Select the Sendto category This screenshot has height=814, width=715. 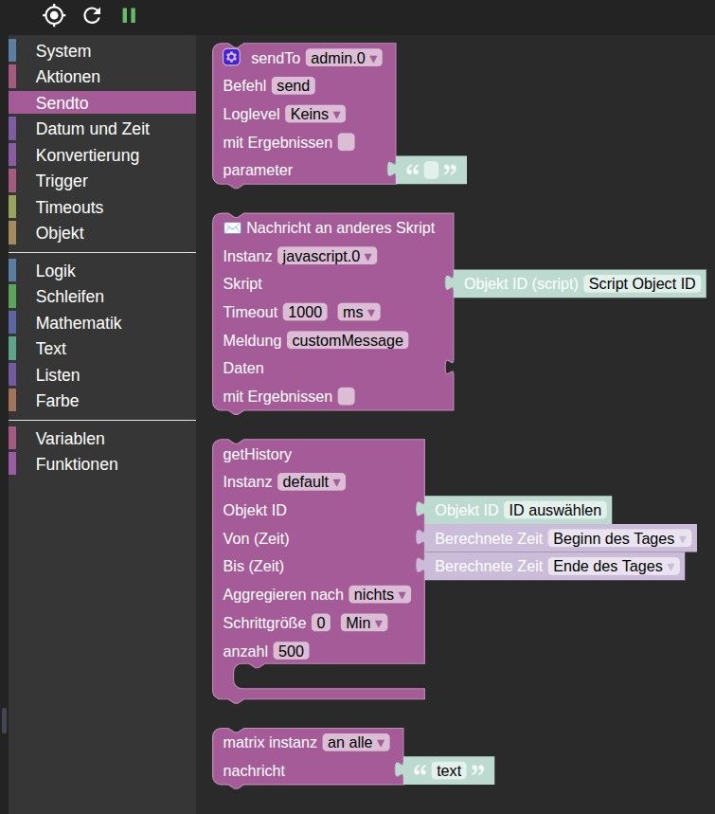click(x=102, y=102)
